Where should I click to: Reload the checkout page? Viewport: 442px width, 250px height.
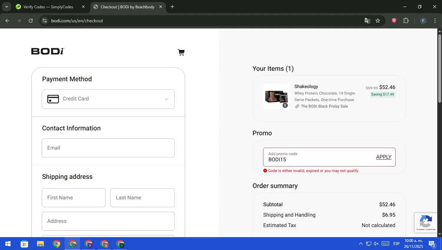(x=31, y=21)
